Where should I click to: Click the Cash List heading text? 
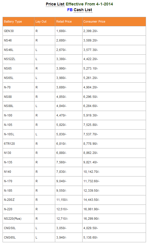(83, 10)
